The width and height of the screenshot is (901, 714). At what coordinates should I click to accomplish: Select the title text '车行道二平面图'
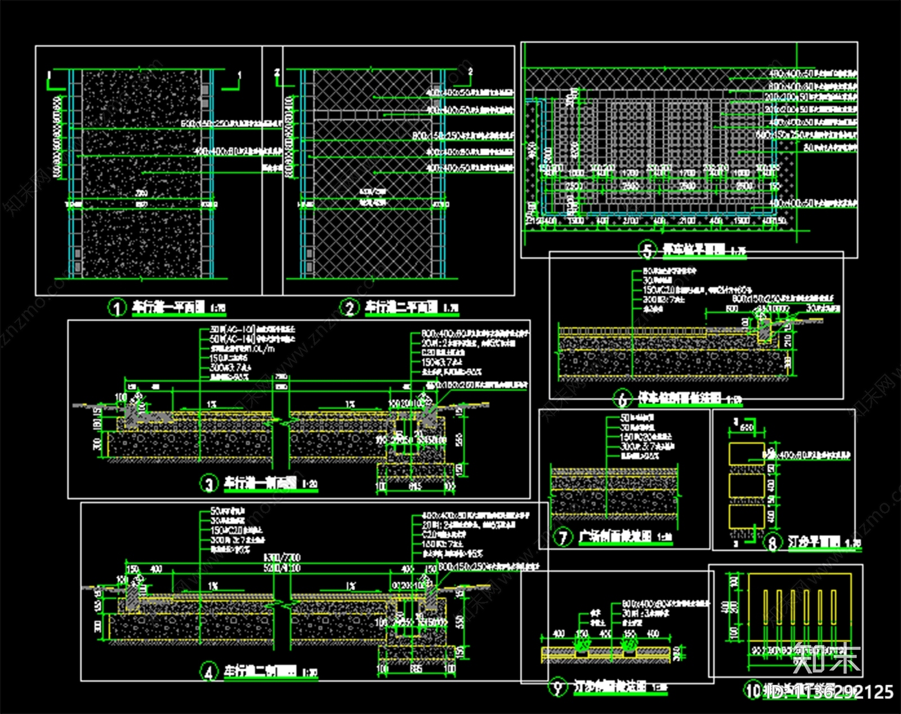point(402,307)
